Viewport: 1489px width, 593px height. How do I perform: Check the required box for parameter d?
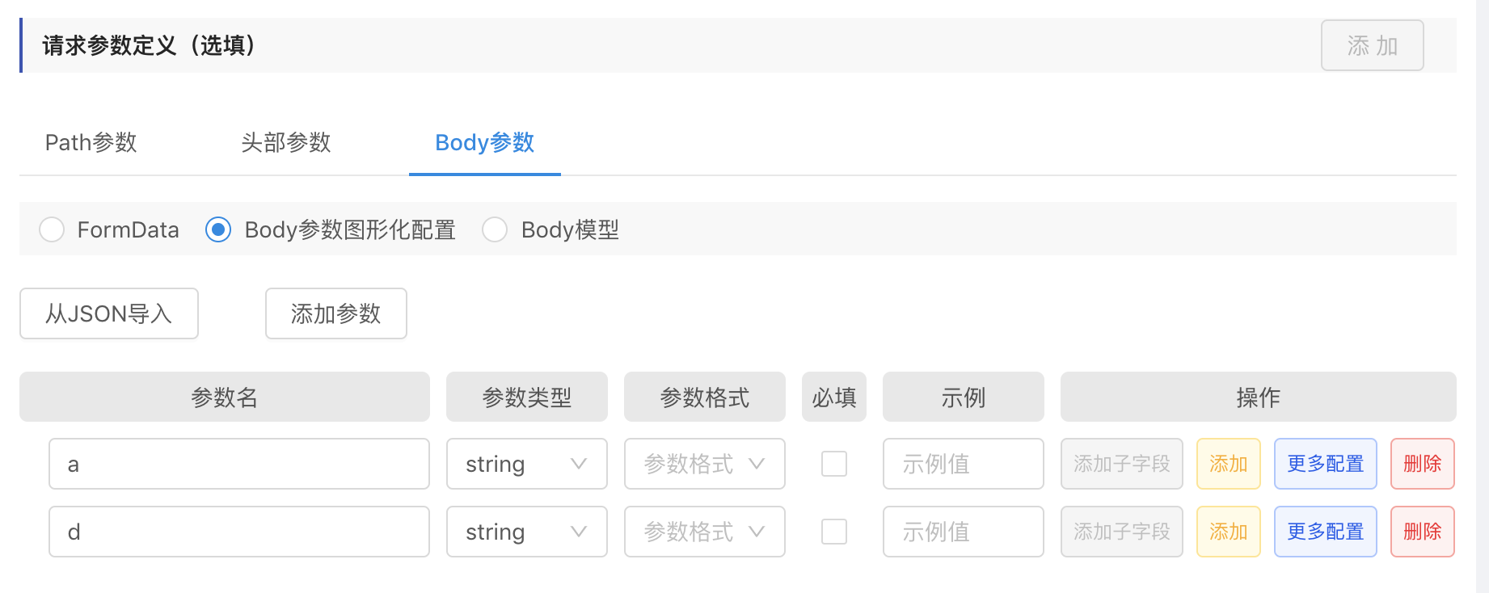pos(833,532)
